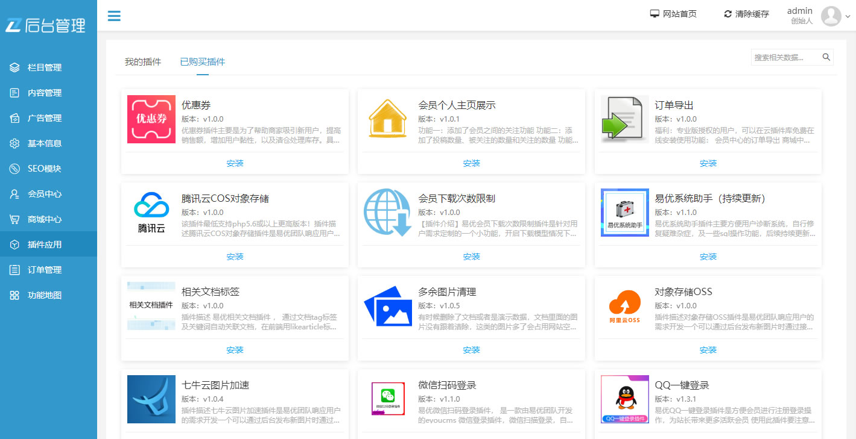Click the 易优系统助手（持续更新）title

click(712, 199)
